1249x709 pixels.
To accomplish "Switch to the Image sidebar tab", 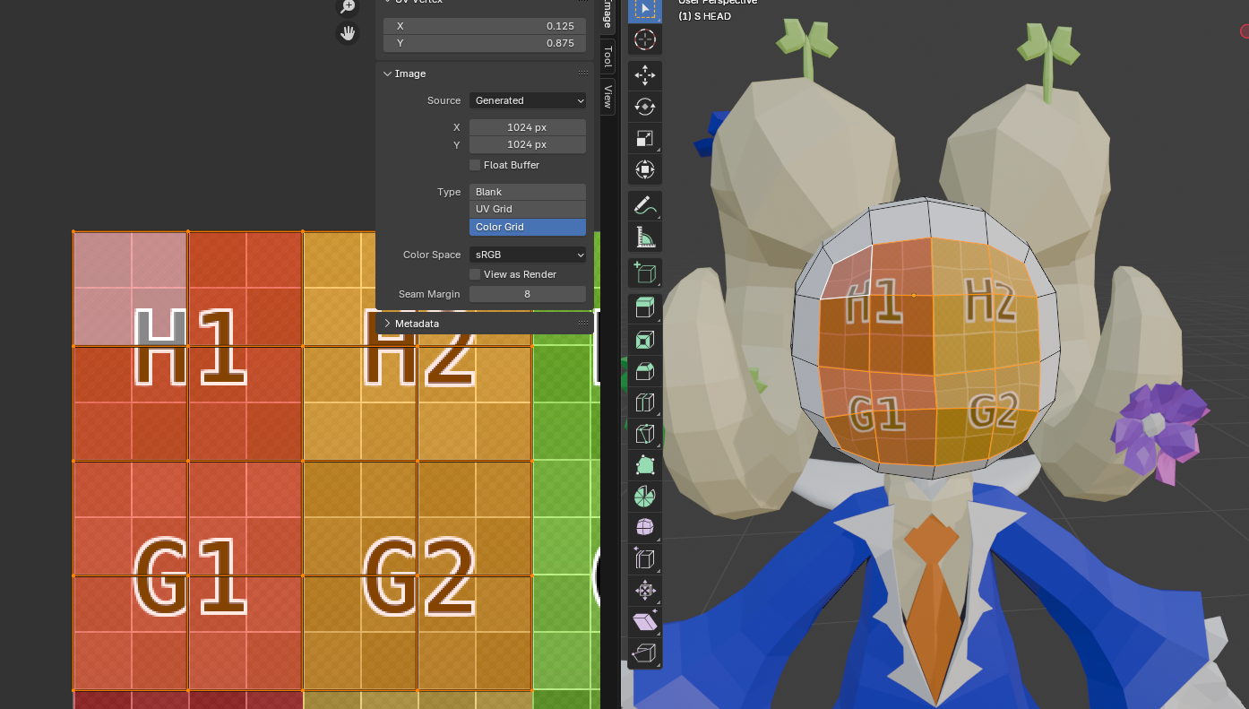I will pyautogui.click(x=608, y=14).
